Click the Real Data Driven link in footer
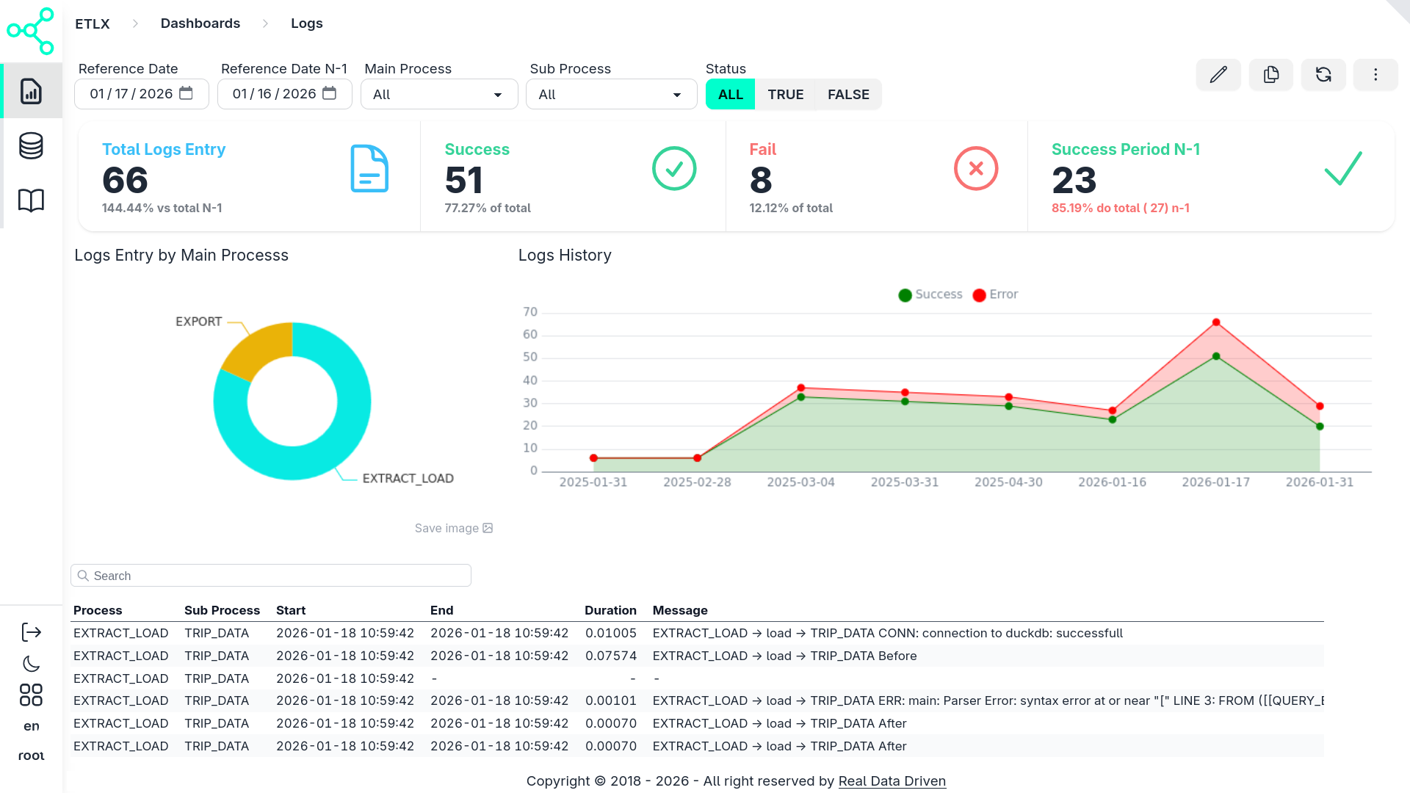 (892, 781)
